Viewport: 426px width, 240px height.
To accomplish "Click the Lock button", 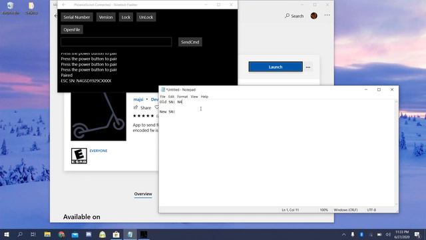I will [126, 17].
